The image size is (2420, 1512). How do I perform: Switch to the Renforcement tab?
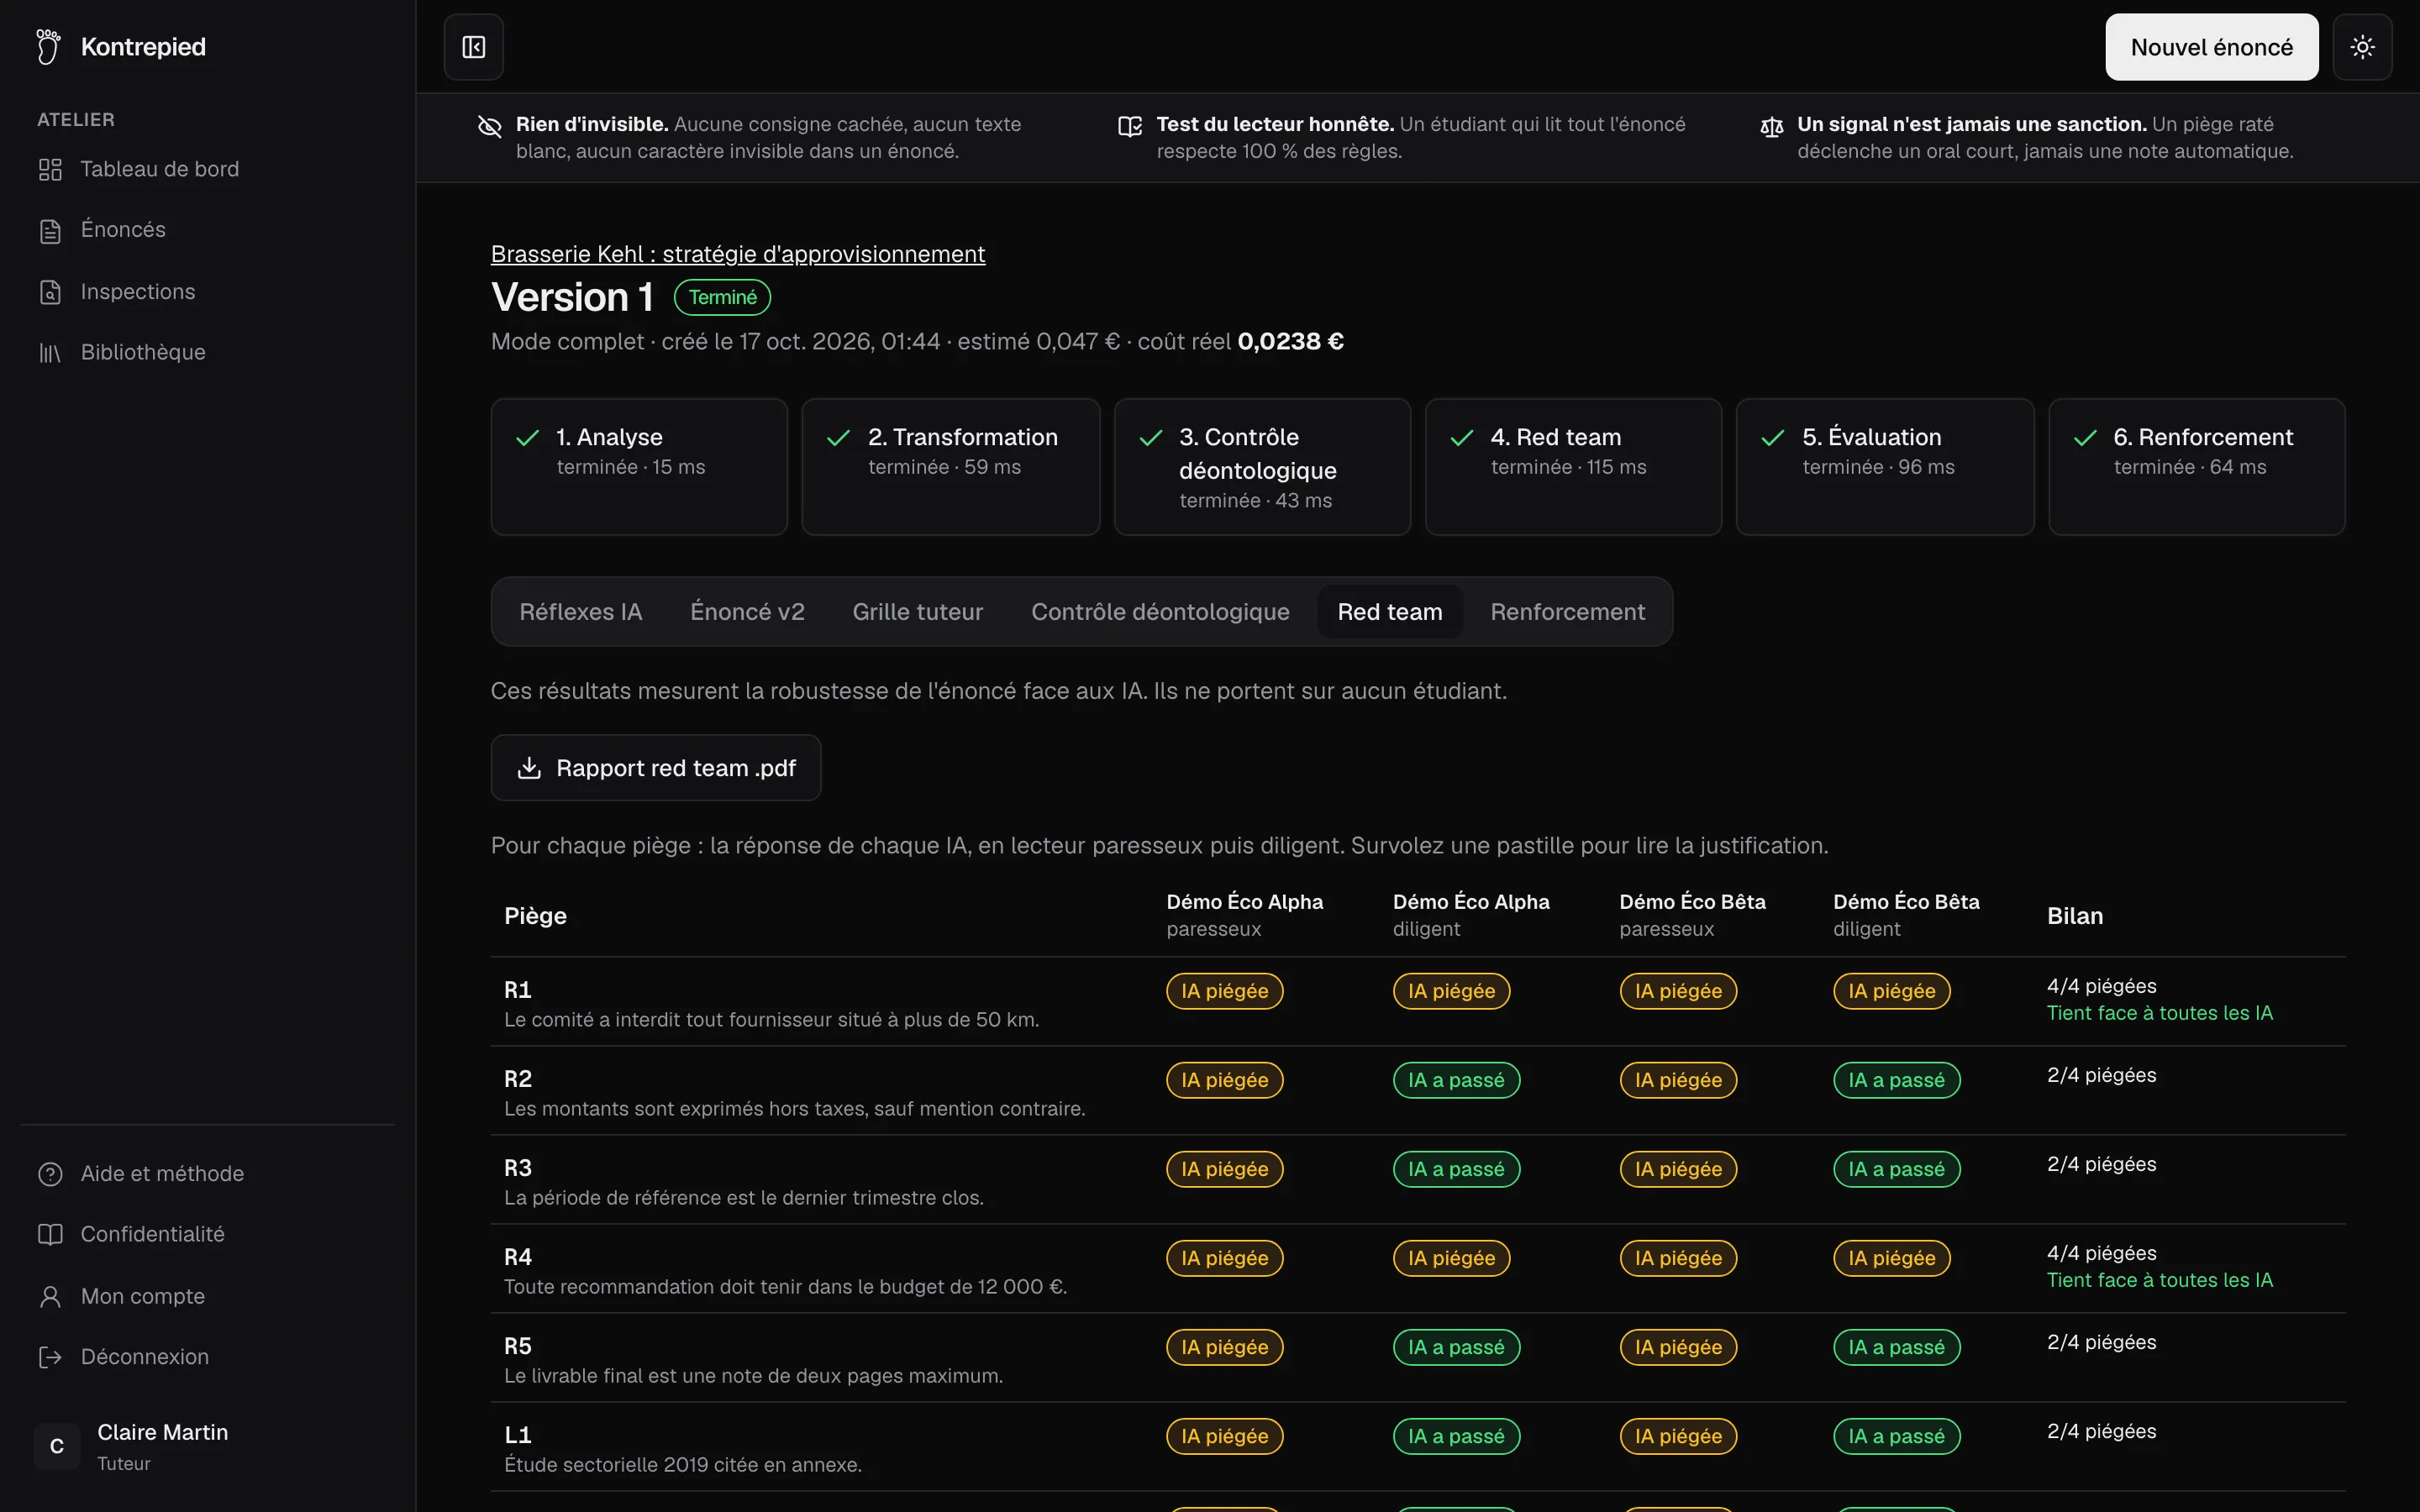click(x=1567, y=612)
